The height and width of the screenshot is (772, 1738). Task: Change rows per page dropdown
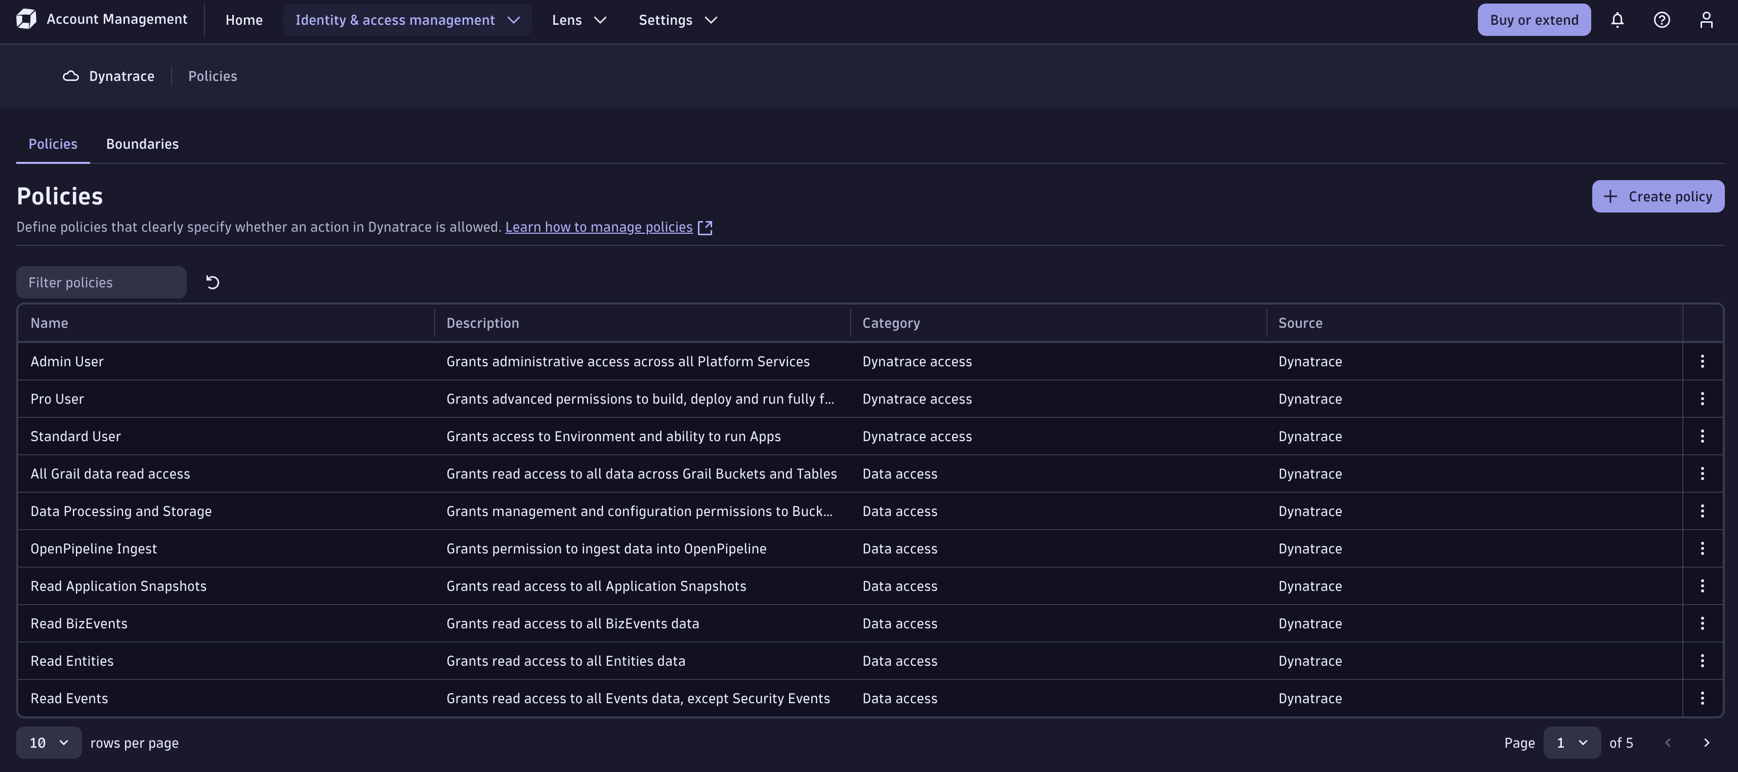point(49,743)
